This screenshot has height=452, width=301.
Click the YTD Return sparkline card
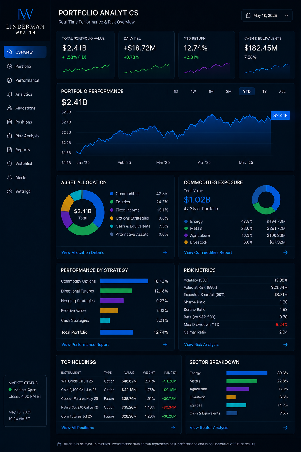pyautogui.click(x=207, y=55)
